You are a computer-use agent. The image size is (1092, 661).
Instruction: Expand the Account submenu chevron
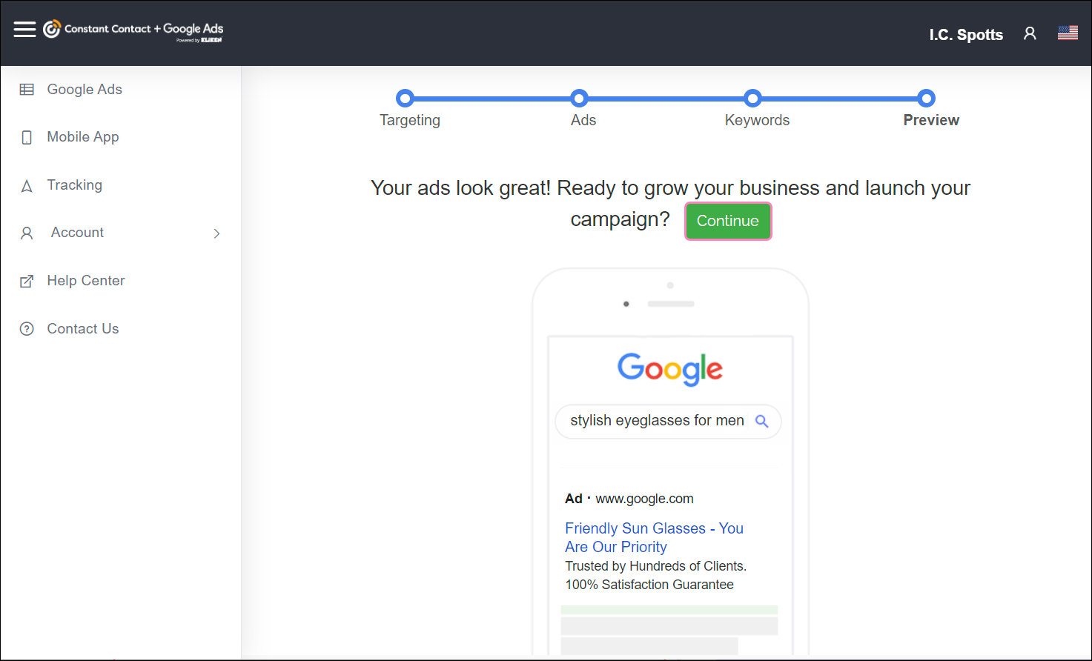(216, 233)
